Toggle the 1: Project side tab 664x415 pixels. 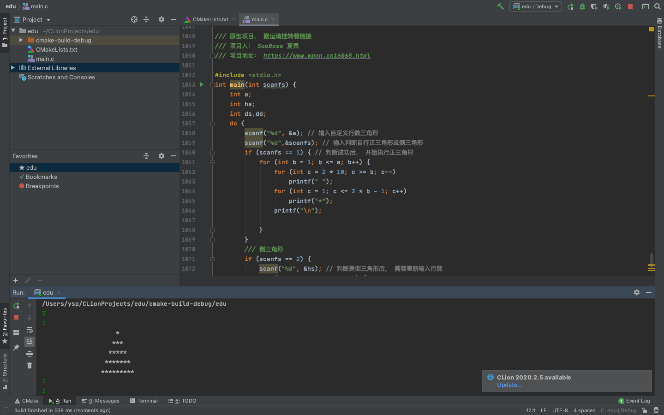tap(5, 32)
